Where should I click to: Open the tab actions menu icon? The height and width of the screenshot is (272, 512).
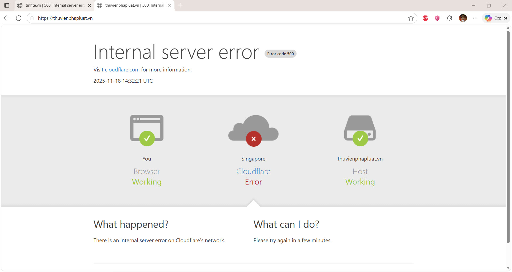tap(7, 5)
